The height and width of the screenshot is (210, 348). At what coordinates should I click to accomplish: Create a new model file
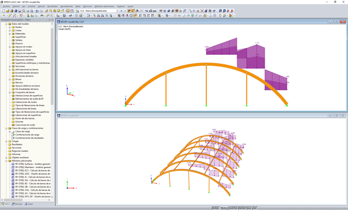pyautogui.click(x=4, y=11)
